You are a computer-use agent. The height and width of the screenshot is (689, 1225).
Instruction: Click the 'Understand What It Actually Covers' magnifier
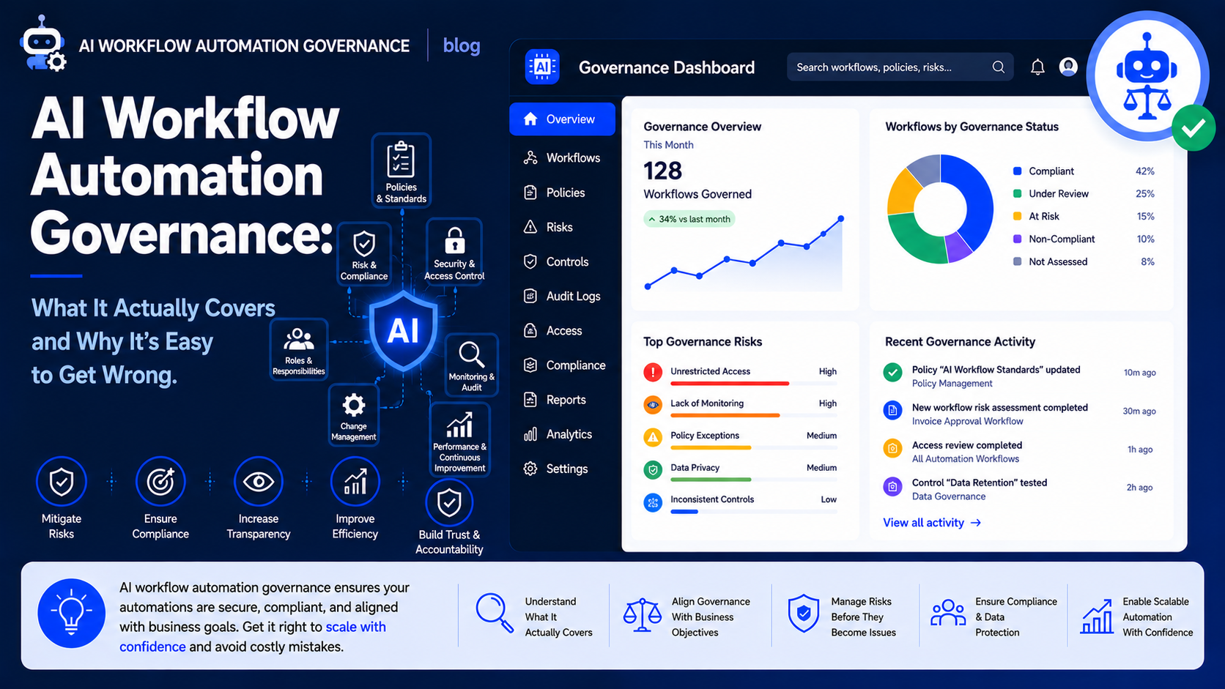click(495, 613)
